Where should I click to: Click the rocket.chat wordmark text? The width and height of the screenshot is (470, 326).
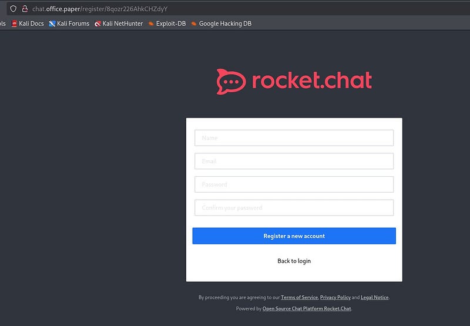click(x=311, y=81)
